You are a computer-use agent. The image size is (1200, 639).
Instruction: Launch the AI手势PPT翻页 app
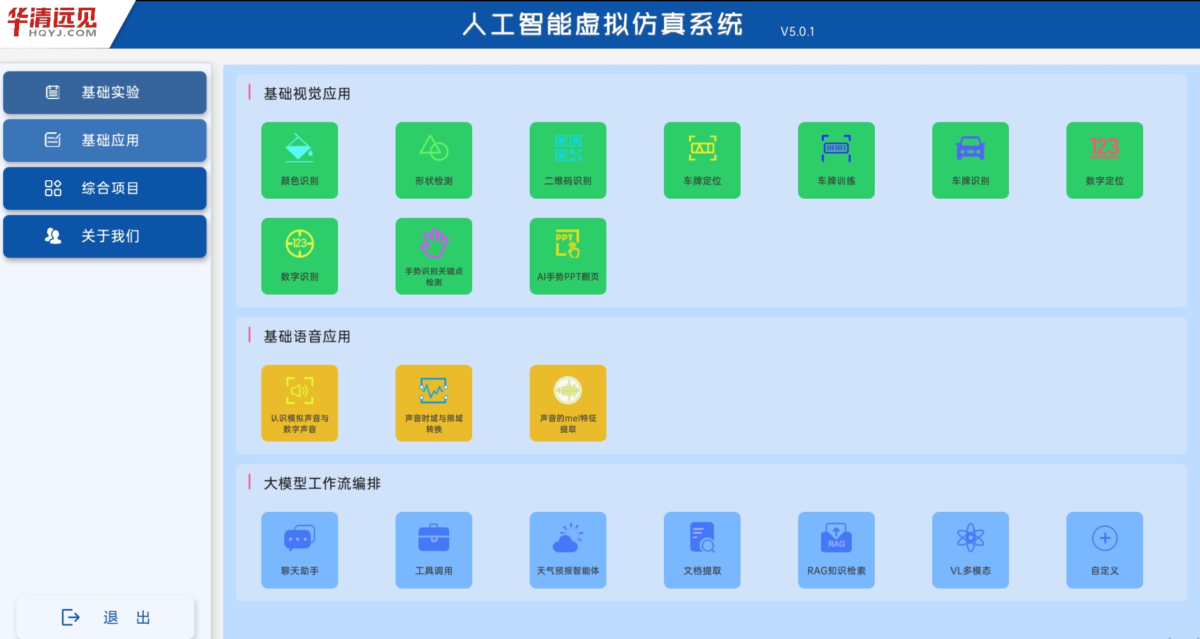tap(567, 256)
